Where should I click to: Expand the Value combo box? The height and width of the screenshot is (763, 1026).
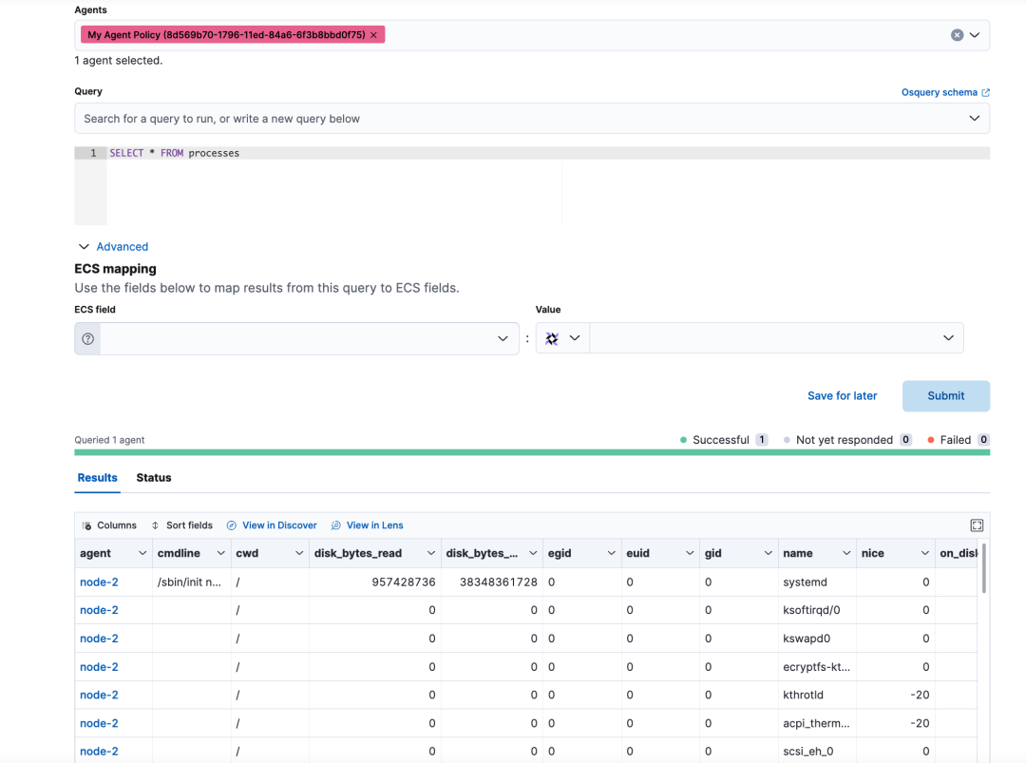[x=948, y=338]
